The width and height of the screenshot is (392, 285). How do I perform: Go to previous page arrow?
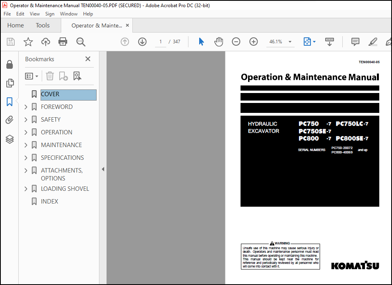pyautogui.click(x=125, y=42)
